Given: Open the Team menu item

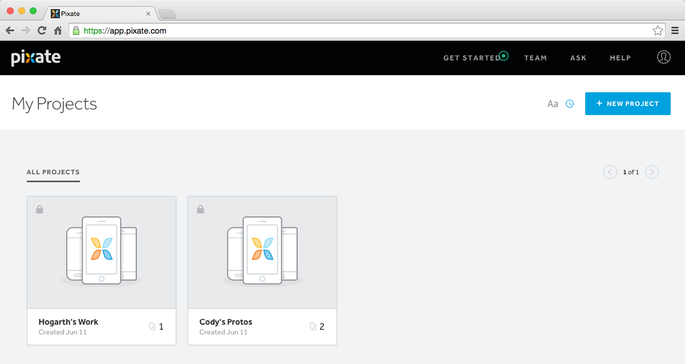Looking at the screenshot, I should (536, 58).
